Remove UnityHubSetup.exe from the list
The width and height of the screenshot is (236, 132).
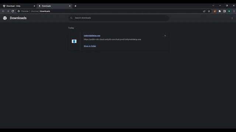[165, 36]
